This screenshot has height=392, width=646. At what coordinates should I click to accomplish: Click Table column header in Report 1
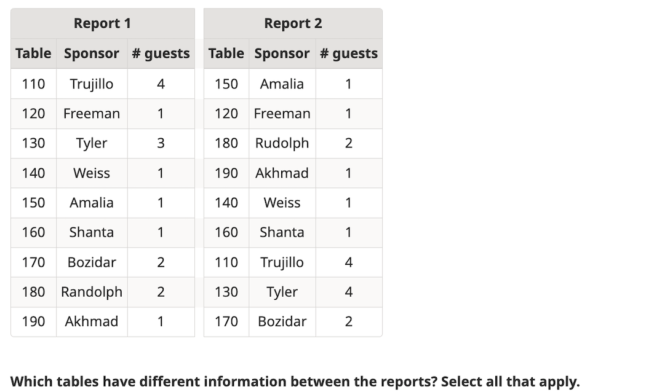[x=33, y=53]
